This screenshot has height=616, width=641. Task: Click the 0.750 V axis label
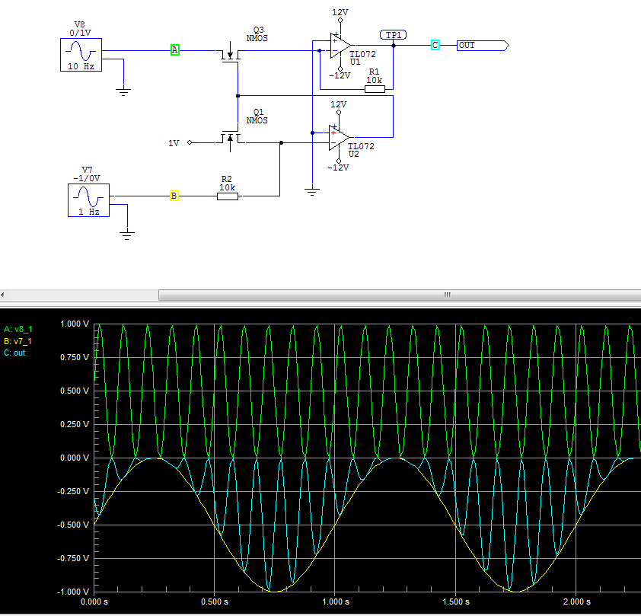click(75, 358)
